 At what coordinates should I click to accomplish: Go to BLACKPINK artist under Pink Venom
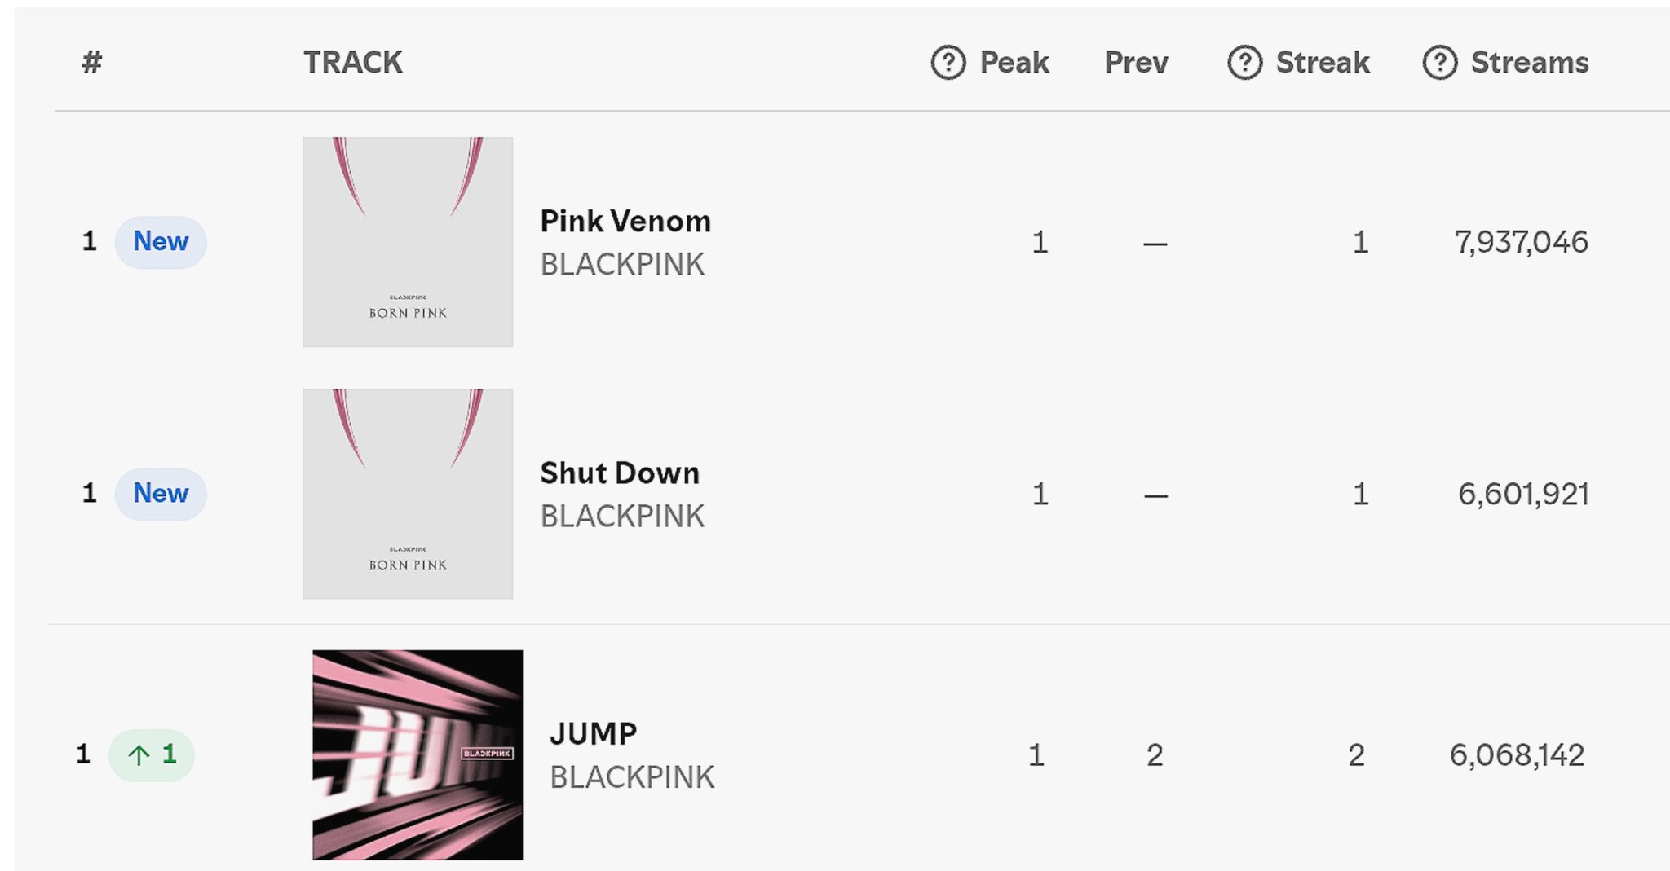tap(622, 265)
